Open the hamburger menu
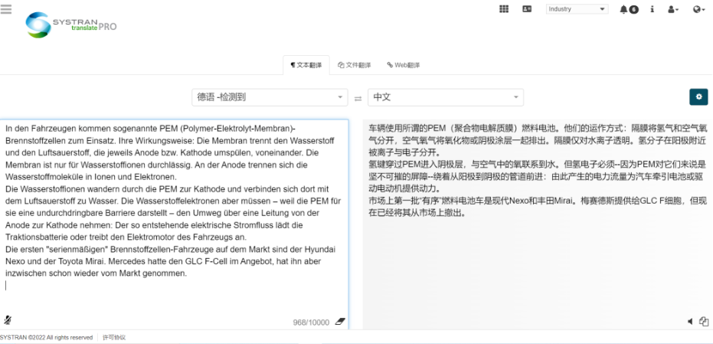 point(6,9)
